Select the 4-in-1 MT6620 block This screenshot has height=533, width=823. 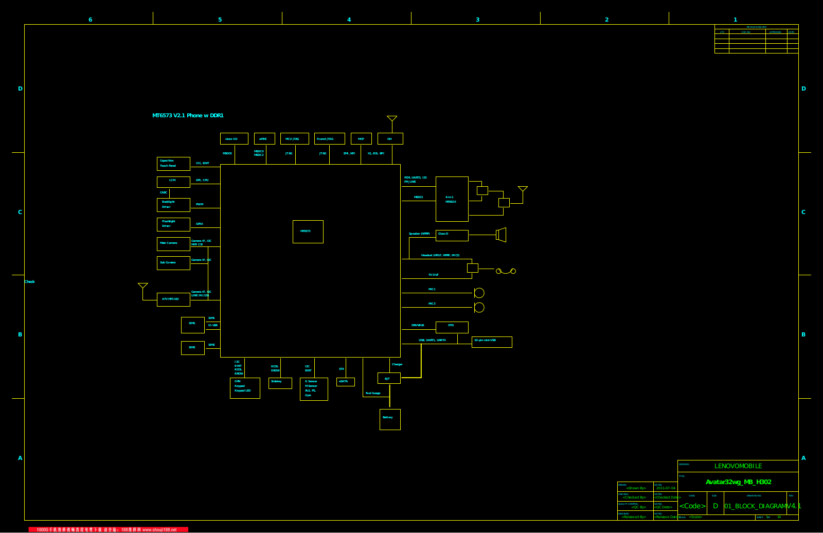(x=452, y=199)
